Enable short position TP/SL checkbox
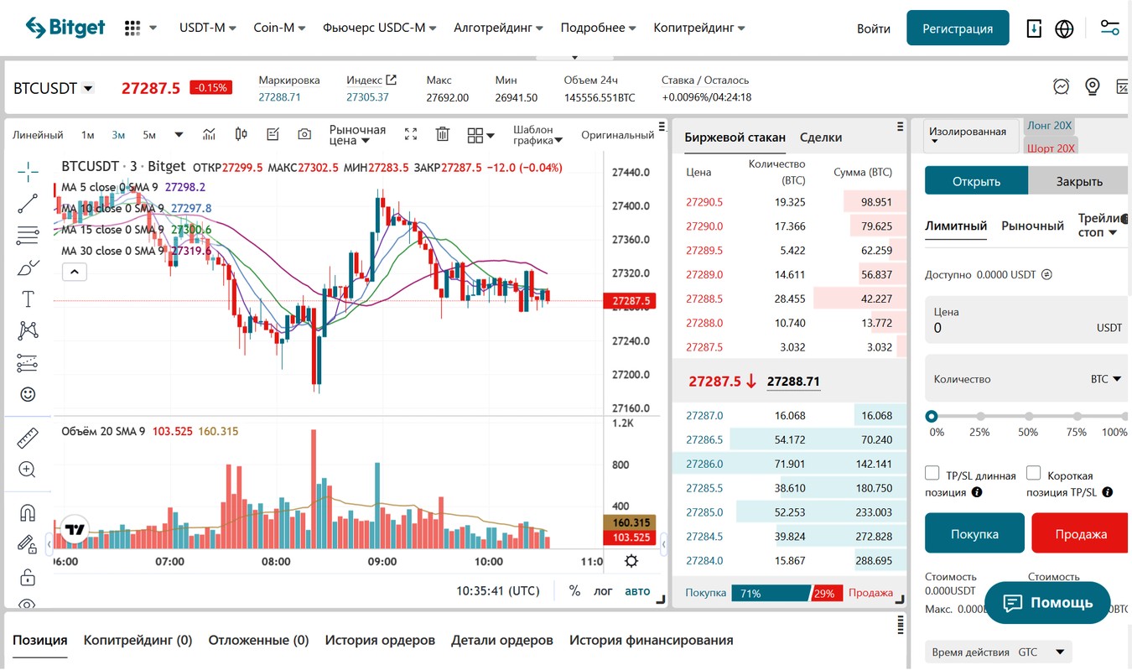 click(x=1033, y=473)
